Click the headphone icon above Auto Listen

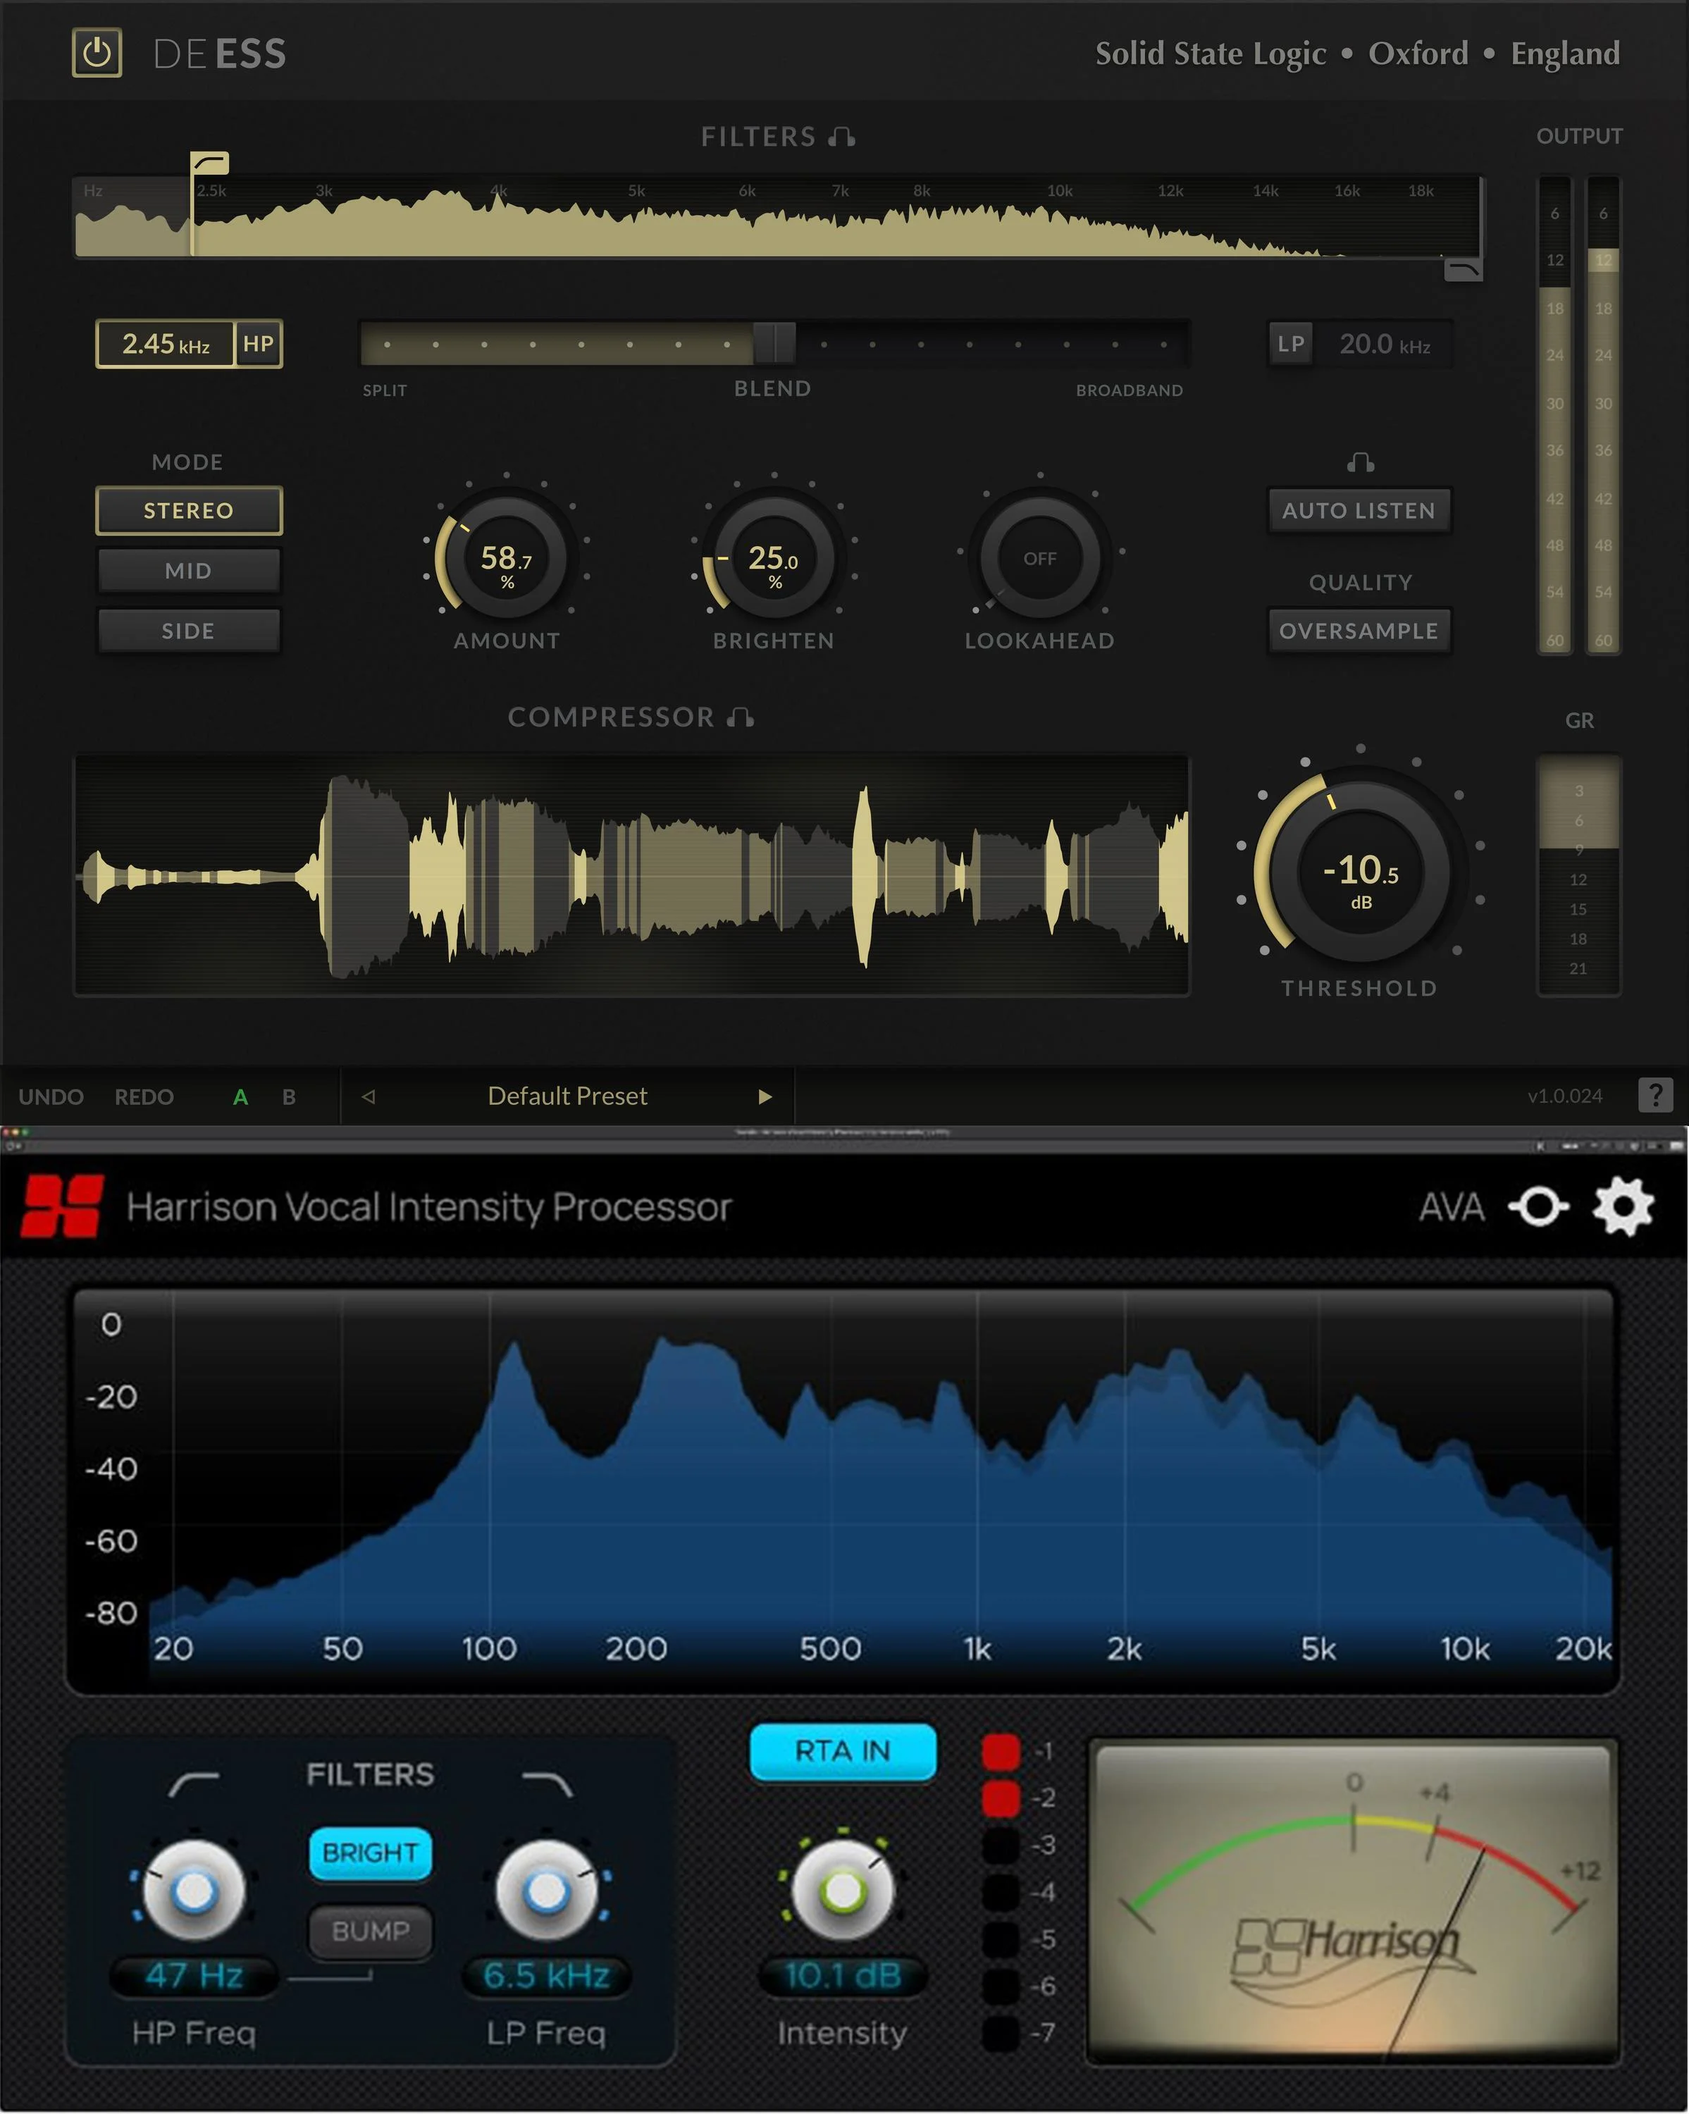[x=1360, y=462]
